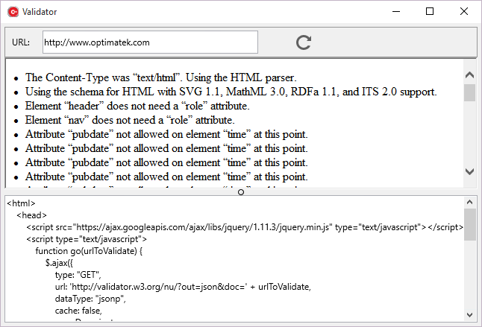The image size is (482, 327).
Task: Click 'Using the schema for HTML' message
Action: (231, 92)
